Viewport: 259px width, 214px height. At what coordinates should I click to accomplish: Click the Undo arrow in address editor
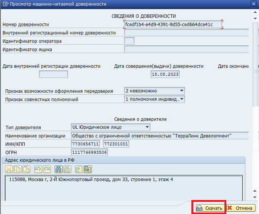[x=38, y=169]
